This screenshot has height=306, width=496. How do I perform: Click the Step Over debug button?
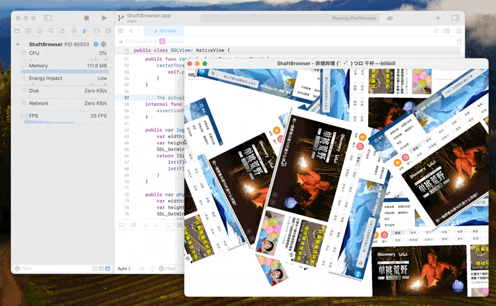click(x=145, y=225)
